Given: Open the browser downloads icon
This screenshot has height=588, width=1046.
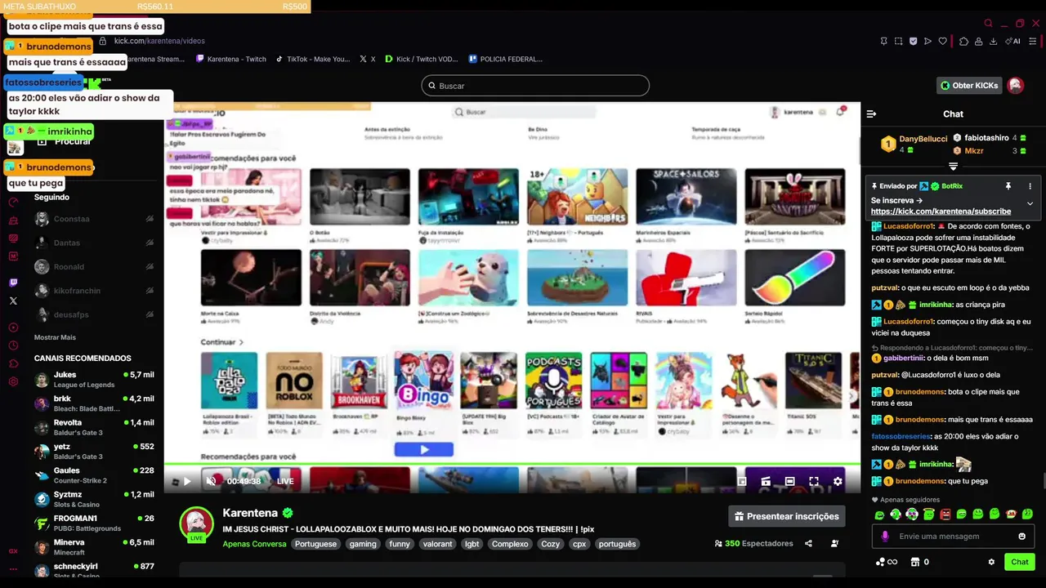Looking at the screenshot, I should point(993,41).
